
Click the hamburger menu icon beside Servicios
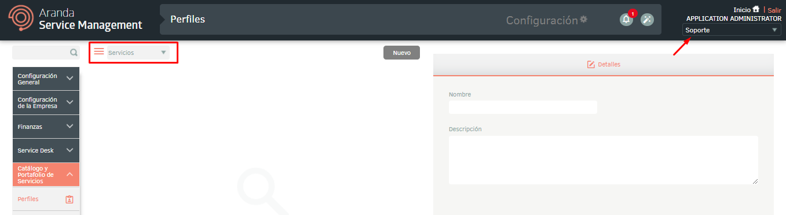coord(99,51)
